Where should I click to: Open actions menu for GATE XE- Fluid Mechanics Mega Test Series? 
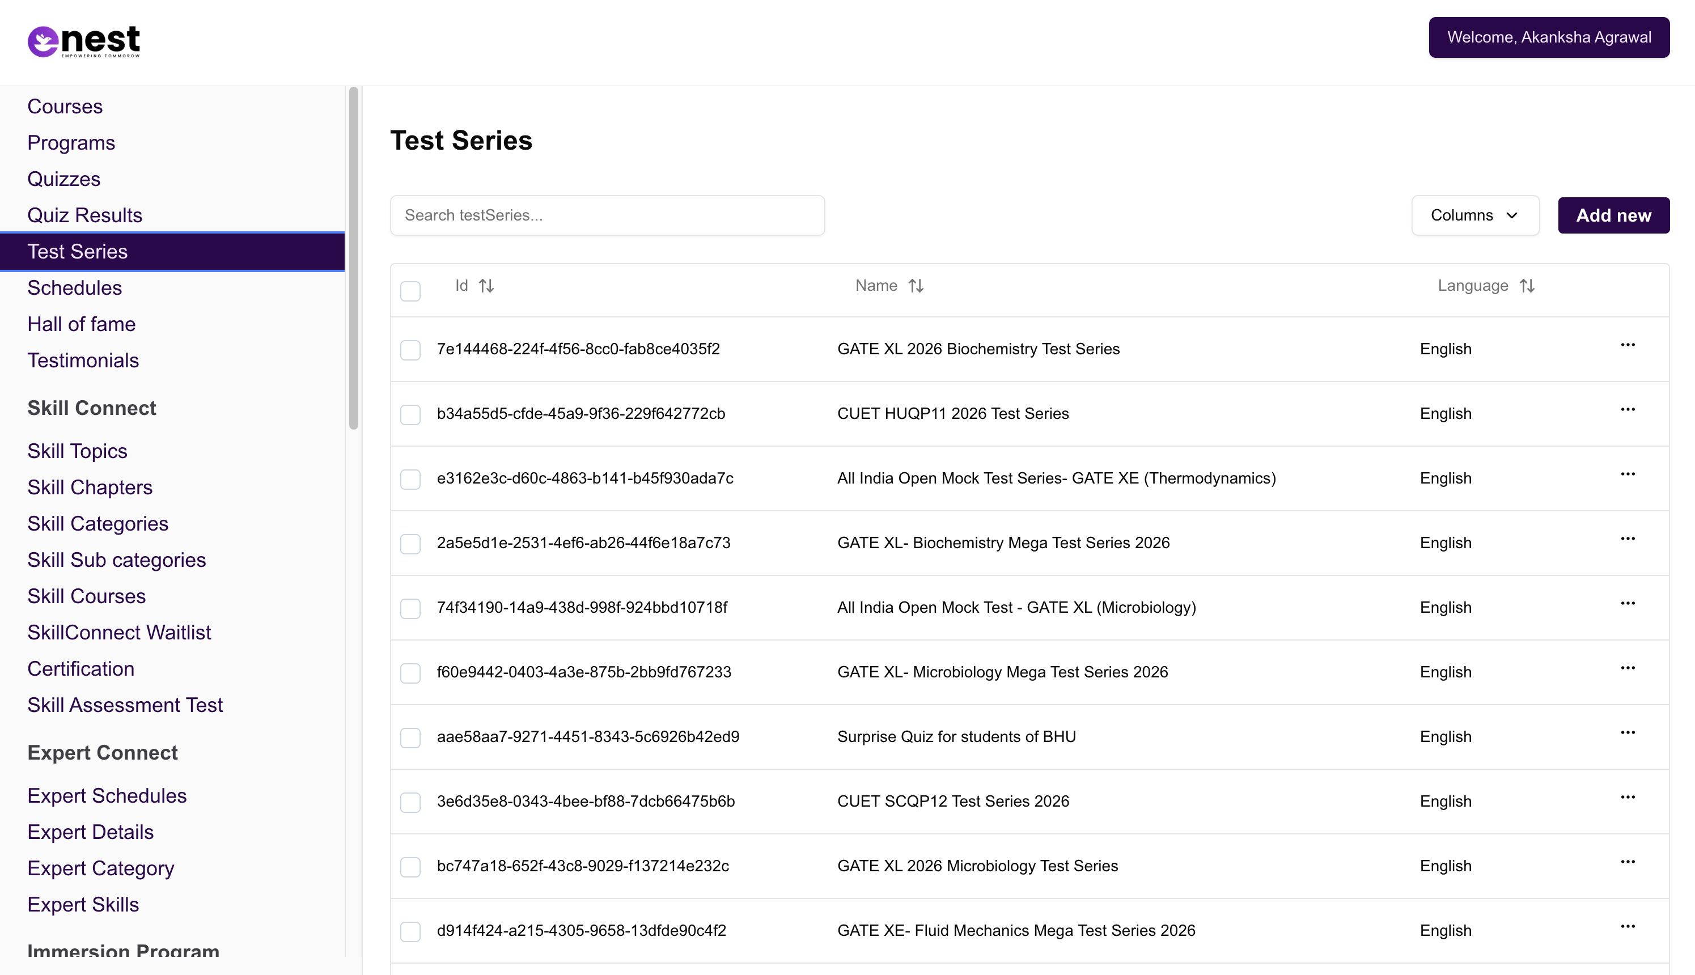tap(1628, 927)
